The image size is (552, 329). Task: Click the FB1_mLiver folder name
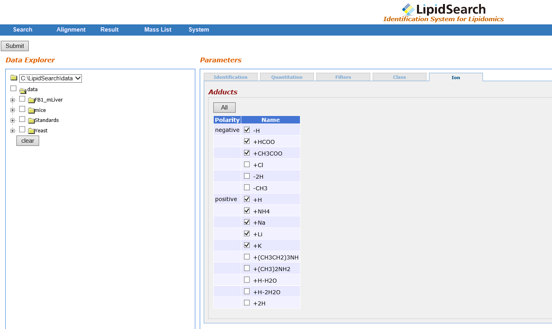tap(49, 100)
